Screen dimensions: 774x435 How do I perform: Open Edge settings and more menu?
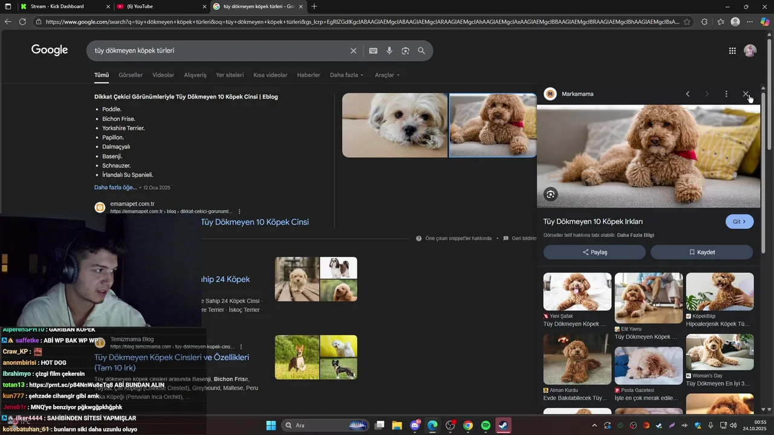point(750,22)
